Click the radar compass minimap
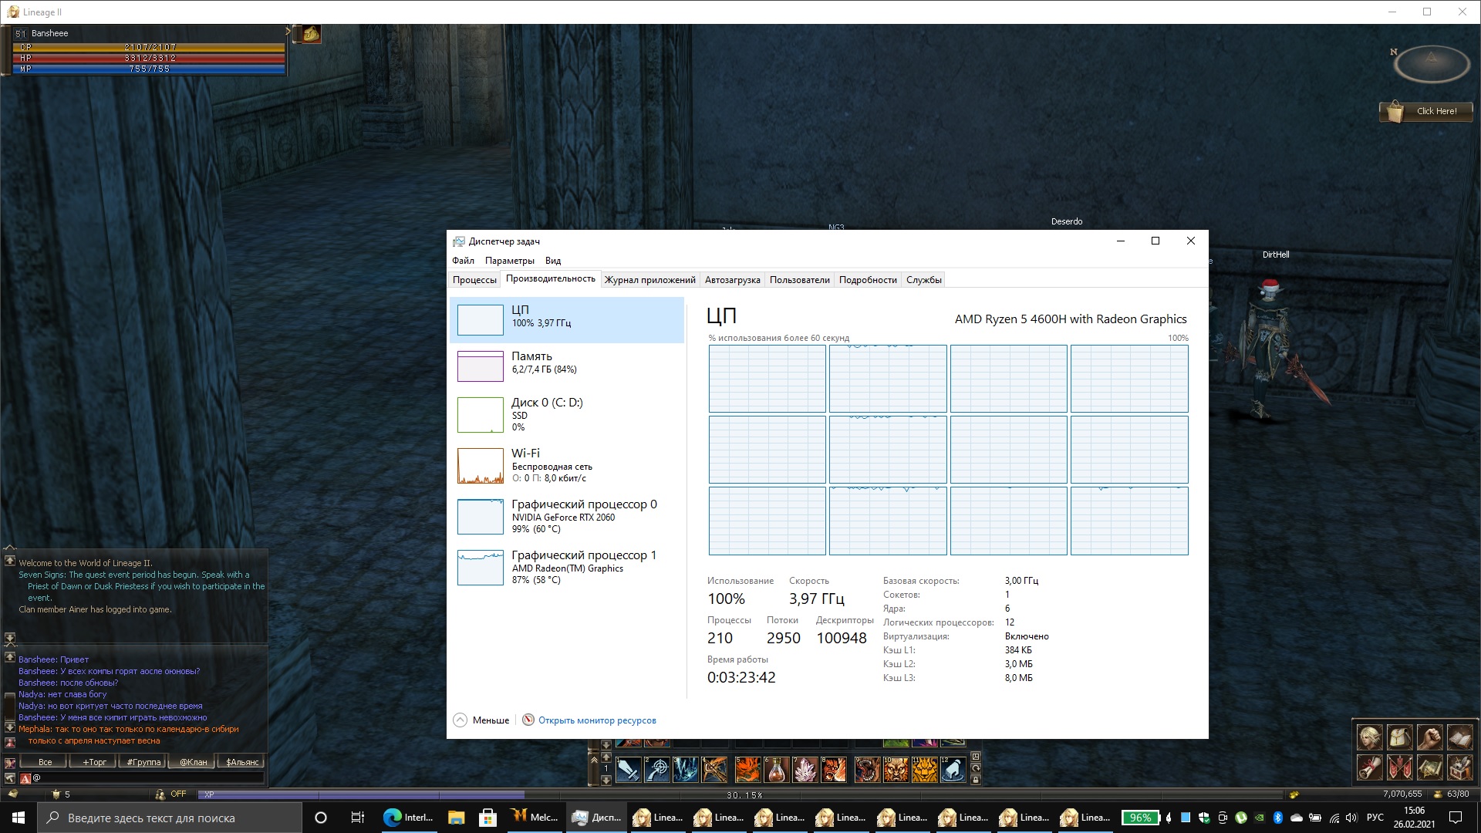This screenshot has height=833, width=1481. (x=1432, y=63)
